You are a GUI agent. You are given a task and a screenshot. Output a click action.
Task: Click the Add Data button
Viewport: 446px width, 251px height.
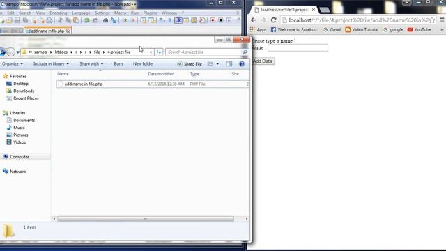point(263,61)
